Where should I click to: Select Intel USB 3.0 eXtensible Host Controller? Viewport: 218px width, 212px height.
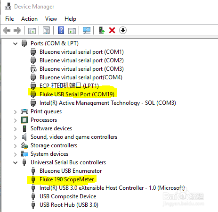pyautogui.click(x=112, y=188)
